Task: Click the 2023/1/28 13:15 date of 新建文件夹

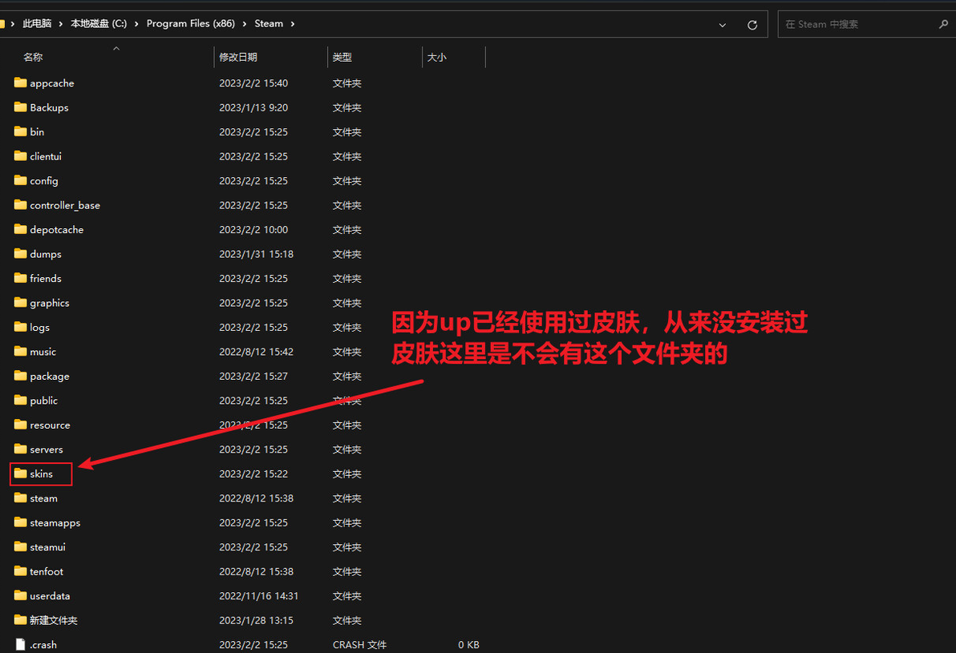Action: coord(256,620)
